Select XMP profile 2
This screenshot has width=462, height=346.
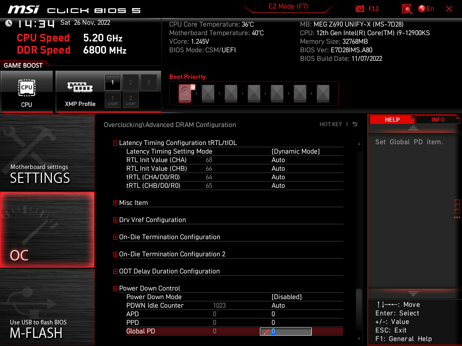(x=130, y=82)
